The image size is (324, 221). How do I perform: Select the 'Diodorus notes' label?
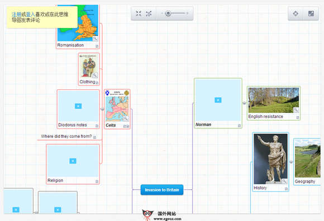pyautogui.click(x=73, y=125)
